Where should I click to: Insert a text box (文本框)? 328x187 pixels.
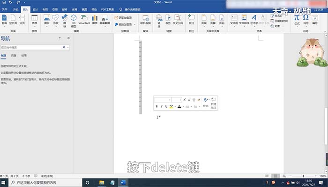coord(234,21)
